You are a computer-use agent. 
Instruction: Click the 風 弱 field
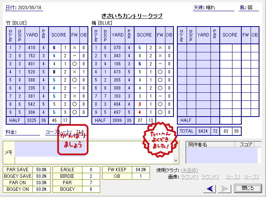(249, 8)
